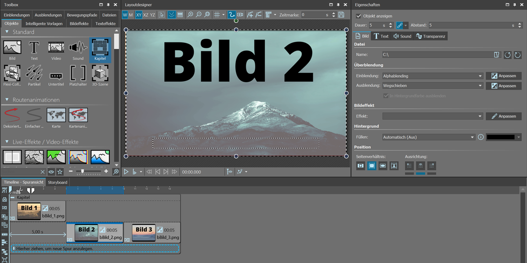This screenshot has width=527, height=263.
Task: Open the Ausblendung Wegschieben dropdown
Action: (x=432, y=86)
